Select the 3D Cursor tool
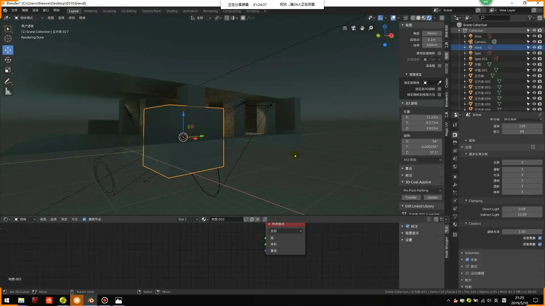The height and width of the screenshot is (306, 545). 8,39
